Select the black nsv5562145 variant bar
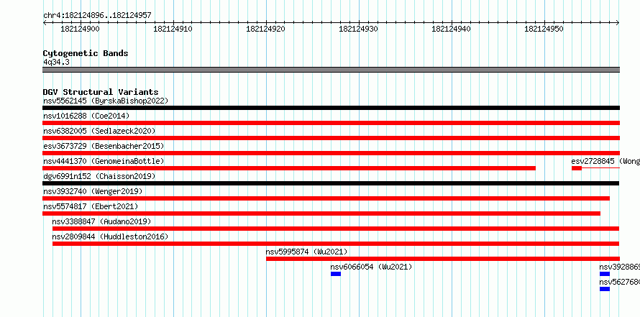 [x=331, y=108]
